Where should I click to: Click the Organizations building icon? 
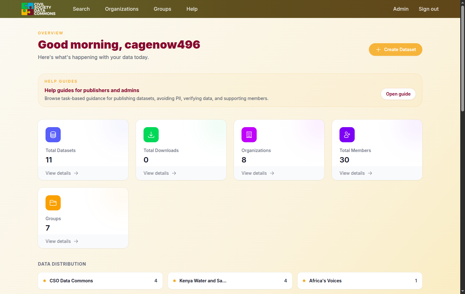tap(249, 135)
